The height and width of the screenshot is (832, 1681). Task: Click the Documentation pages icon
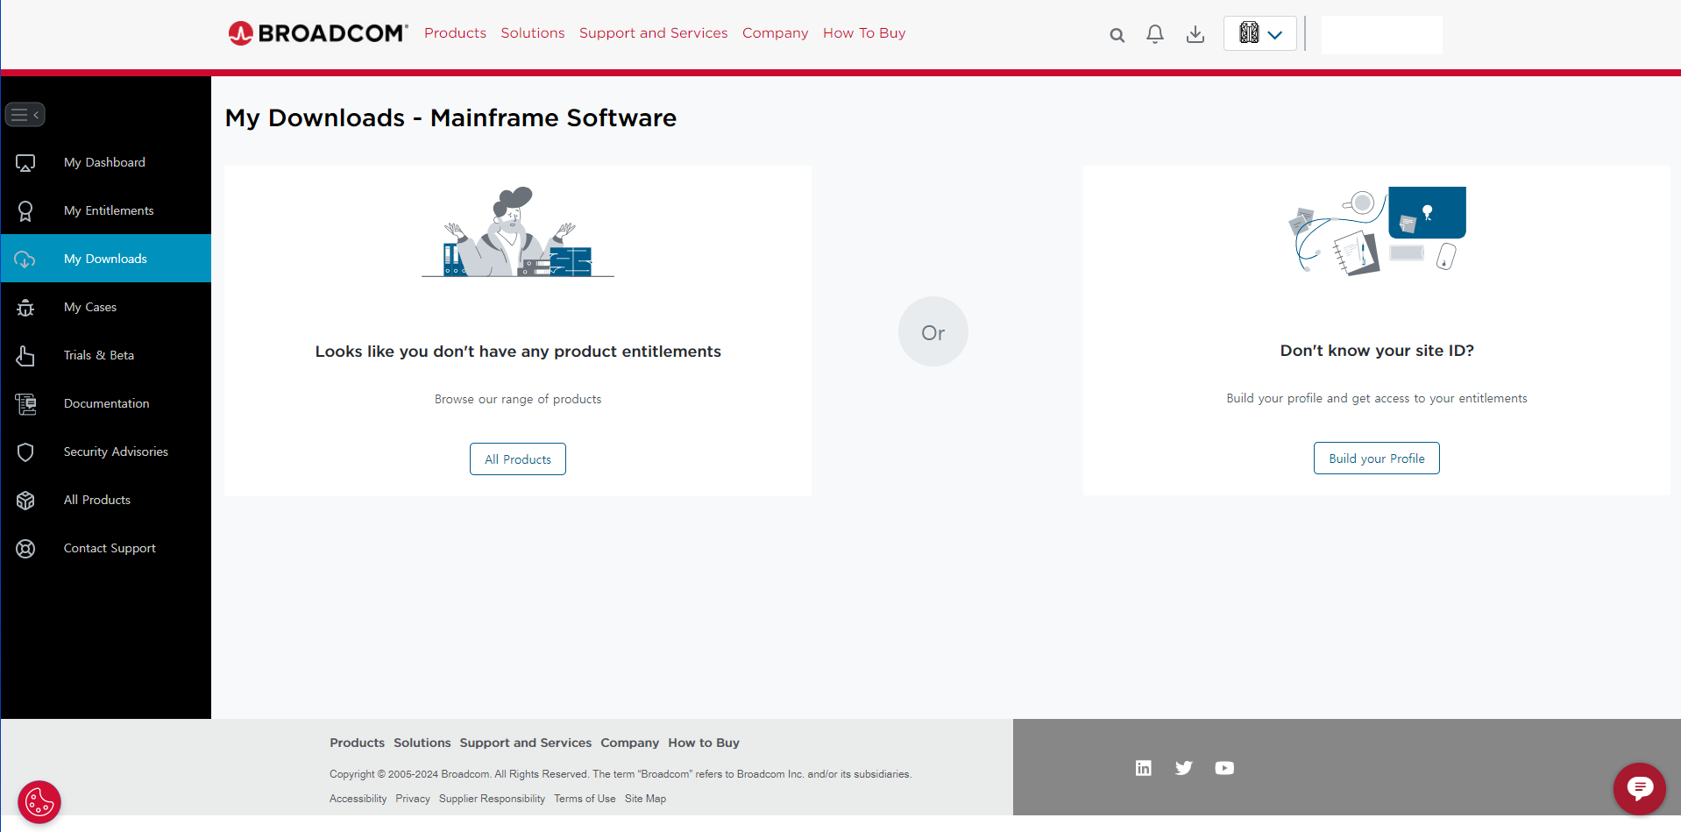(25, 404)
